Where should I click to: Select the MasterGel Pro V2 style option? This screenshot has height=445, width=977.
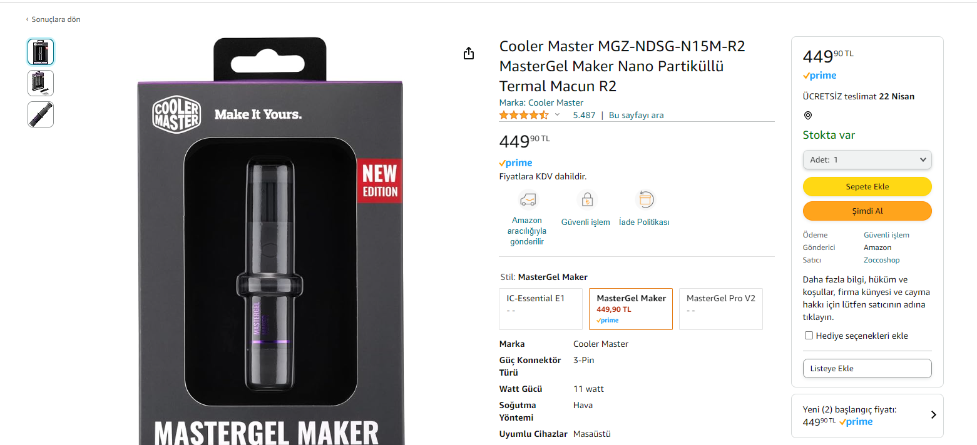click(721, 309)
